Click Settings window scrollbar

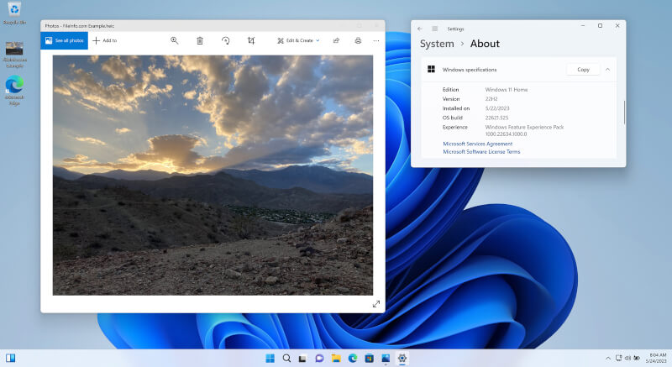tap(624, 113)
